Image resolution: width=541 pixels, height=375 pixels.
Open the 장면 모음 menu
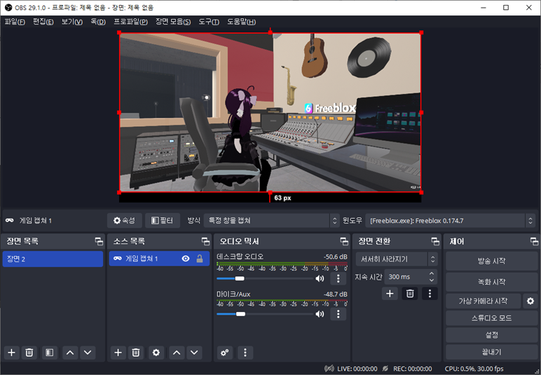(x=172, y=22)
